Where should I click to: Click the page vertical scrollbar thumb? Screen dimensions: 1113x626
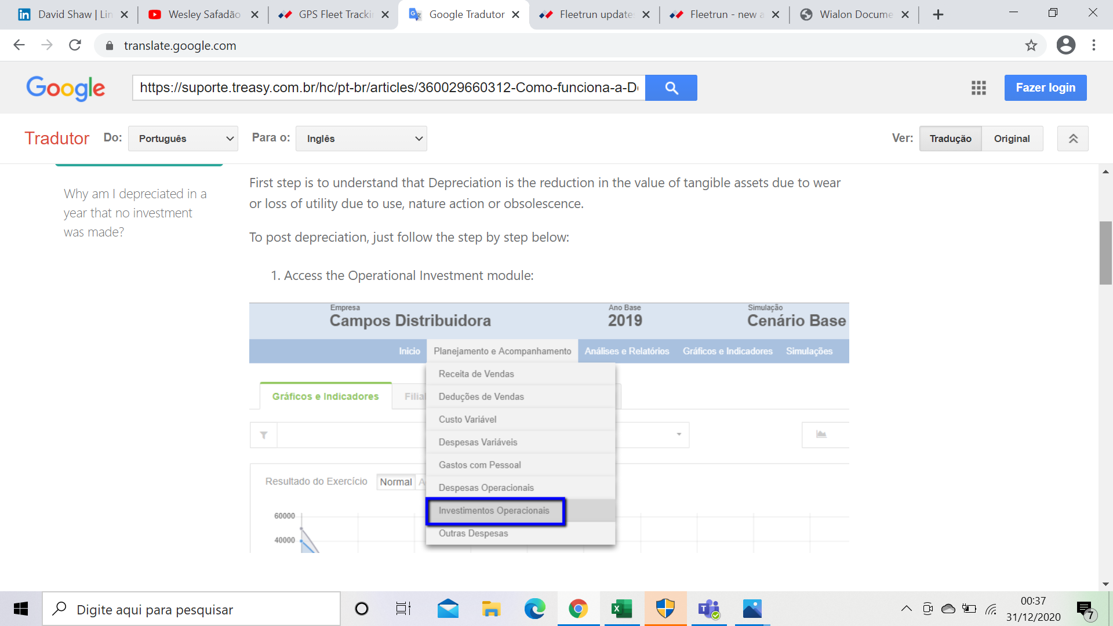click(1105, 253)
